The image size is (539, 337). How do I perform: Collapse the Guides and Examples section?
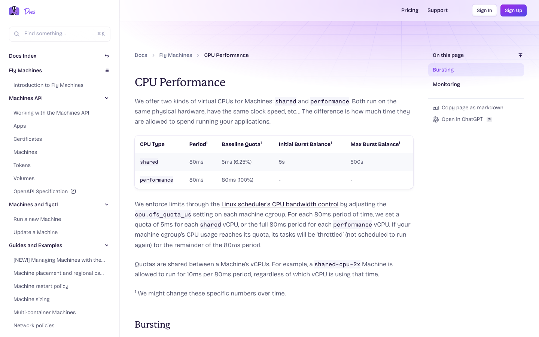pos(107,245)
